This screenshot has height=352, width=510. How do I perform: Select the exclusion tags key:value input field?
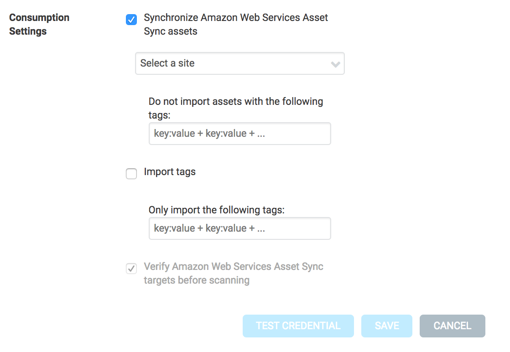coord(239,133)
